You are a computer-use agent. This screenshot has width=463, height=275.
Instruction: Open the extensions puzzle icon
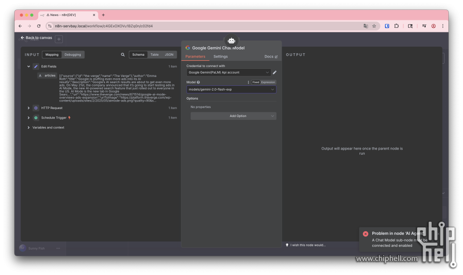pyautogui.click(x=396, y=26)
